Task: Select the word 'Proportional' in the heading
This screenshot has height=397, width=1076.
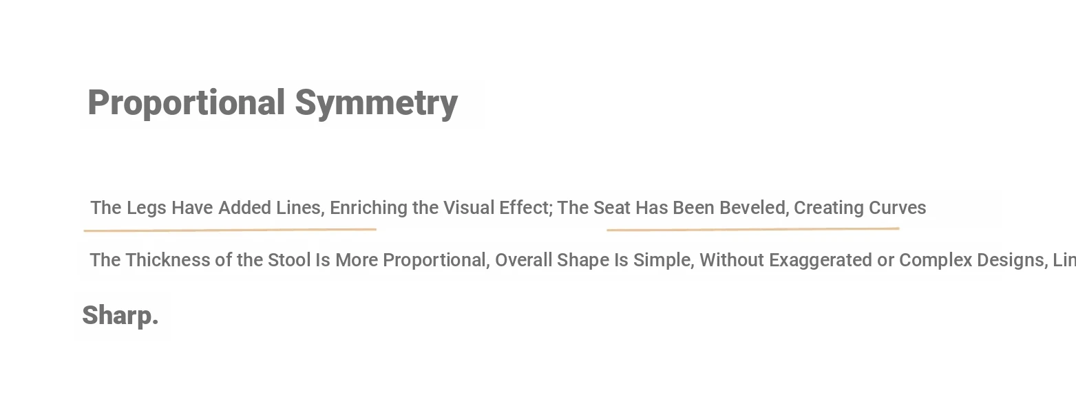Action: click(x=187, y=104)
